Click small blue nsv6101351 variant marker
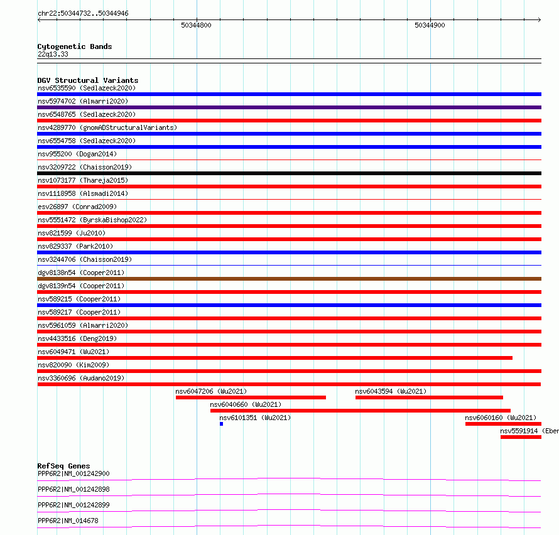This screenshot has height=535, width=559. tap(221, 424)
